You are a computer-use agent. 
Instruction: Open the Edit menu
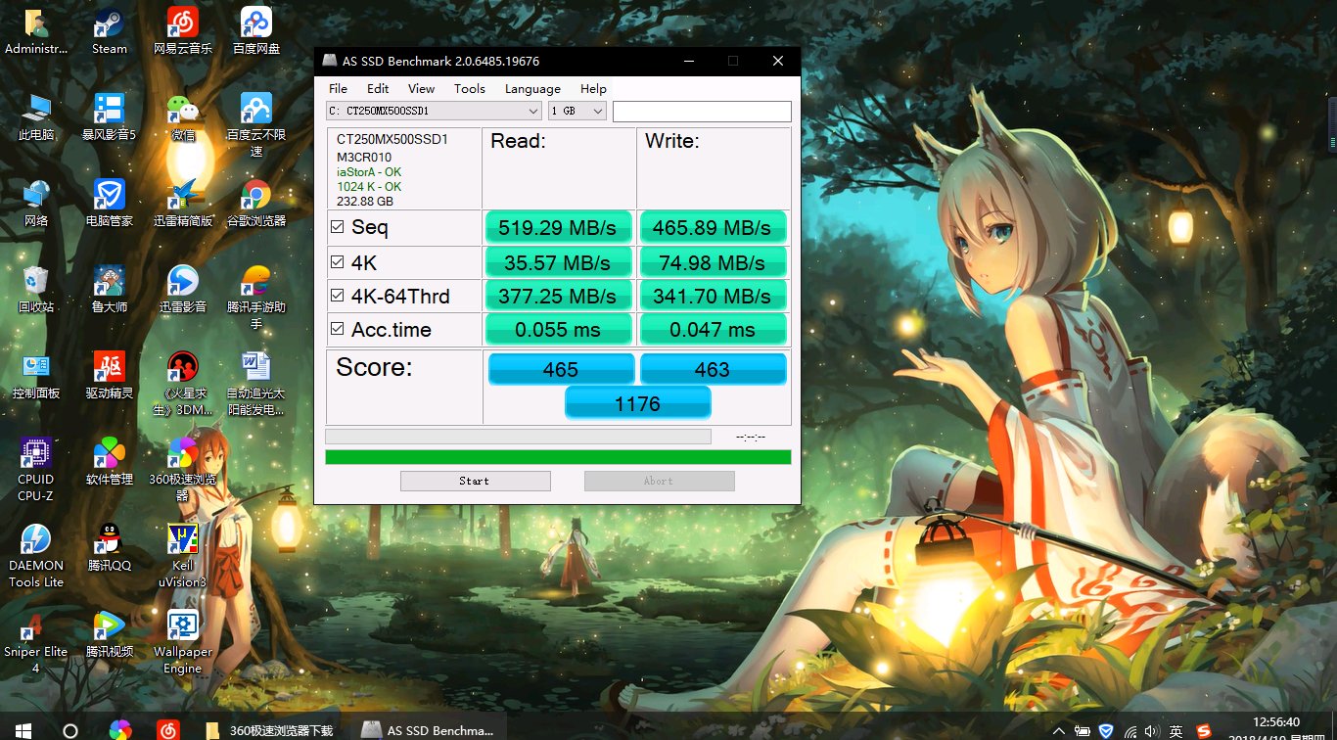[x=378, y=88]
